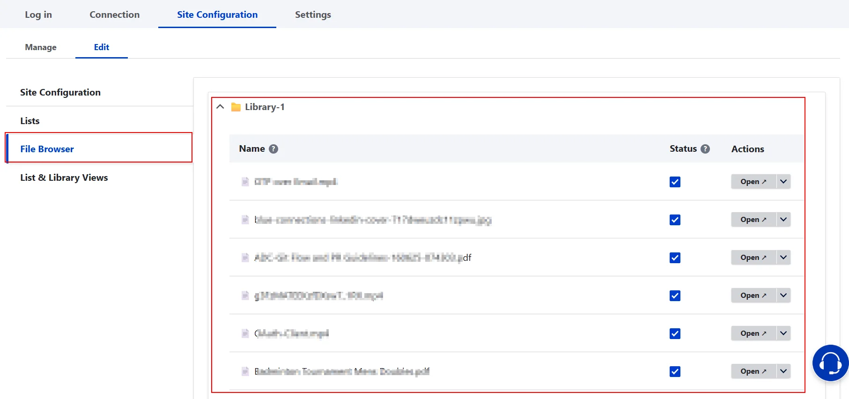This screenshot has width=849, height=399.
Task: Expand the Actions dropdown arrow in first row
Action: [783, 181]
